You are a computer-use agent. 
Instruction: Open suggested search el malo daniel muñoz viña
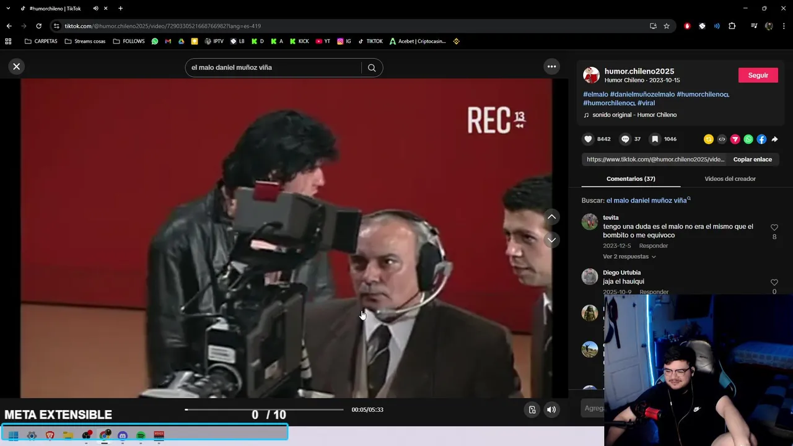648,201
